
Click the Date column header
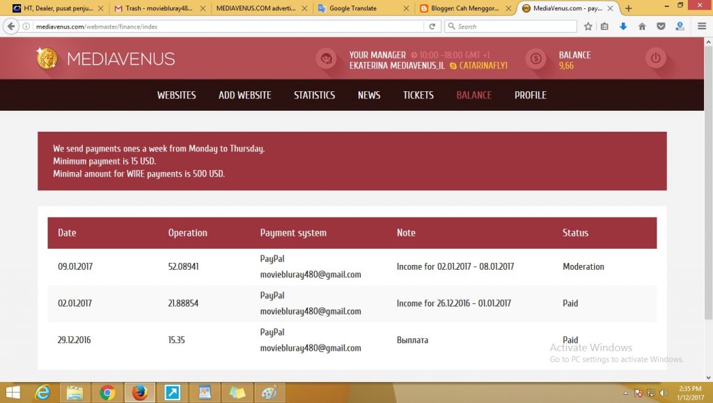pos(67,233)
